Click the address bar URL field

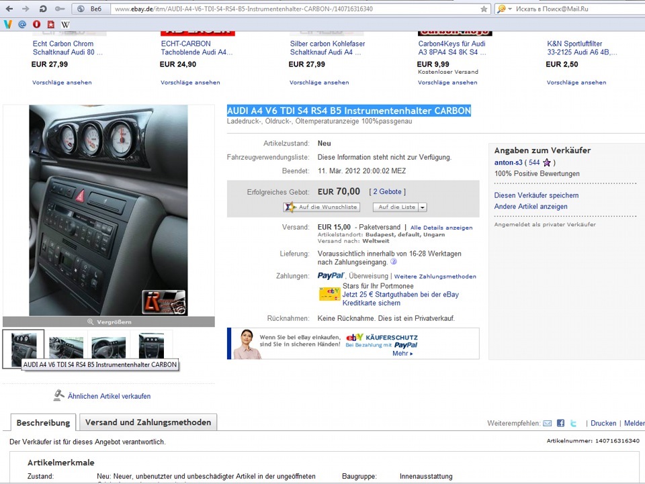[x=294, y=9]
